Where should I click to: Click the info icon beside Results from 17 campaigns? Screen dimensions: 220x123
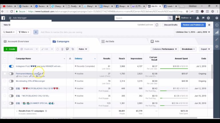pos(46,111)
